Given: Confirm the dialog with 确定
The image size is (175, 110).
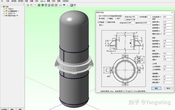Looking at the screenshot, I should [x=156, y=88].
